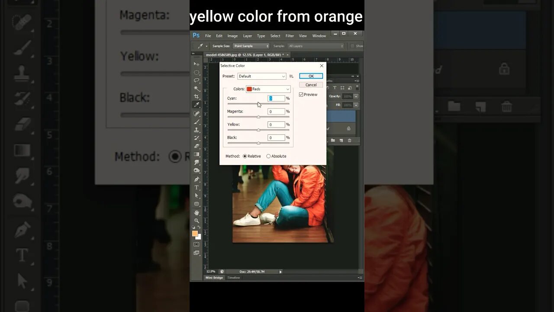Open the Preset dropdown showing Default
This screenshot has width=554, height=312.
262,76
